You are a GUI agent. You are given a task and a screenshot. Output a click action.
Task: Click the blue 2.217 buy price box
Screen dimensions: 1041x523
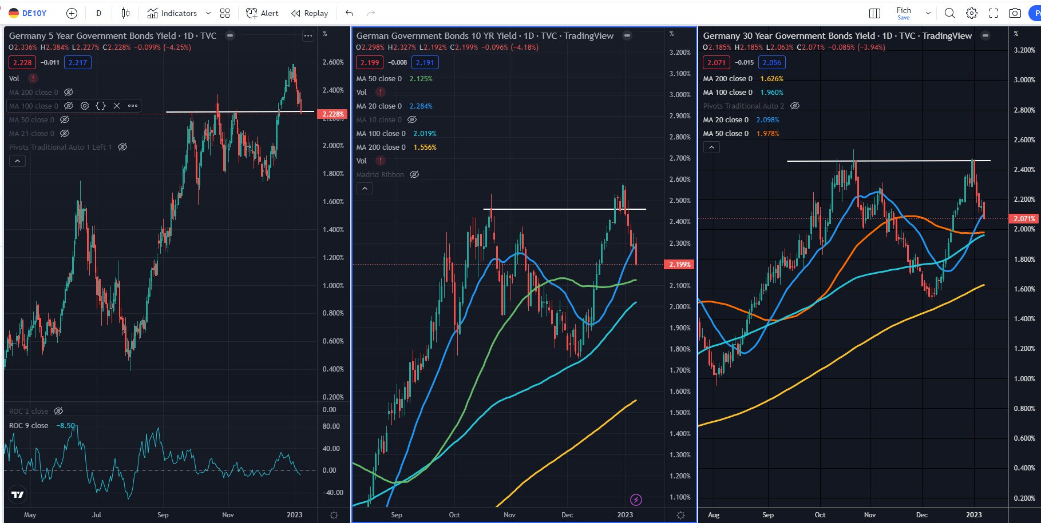[x=78, y=62]
